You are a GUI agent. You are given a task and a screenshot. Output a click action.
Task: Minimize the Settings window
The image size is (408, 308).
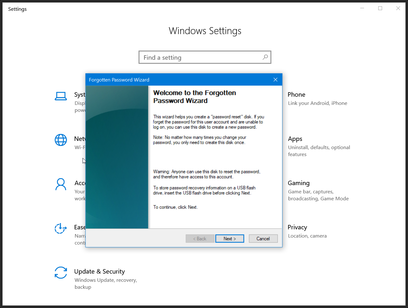(362, 8)
